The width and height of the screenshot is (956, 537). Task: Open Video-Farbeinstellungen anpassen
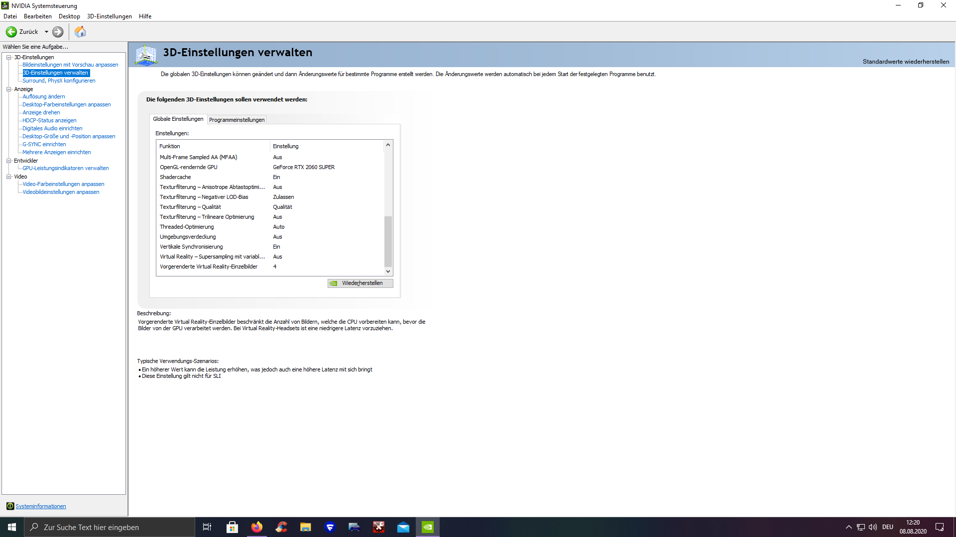click(63, 184)
